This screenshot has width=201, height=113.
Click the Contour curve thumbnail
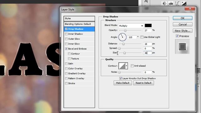coord(122,66)
